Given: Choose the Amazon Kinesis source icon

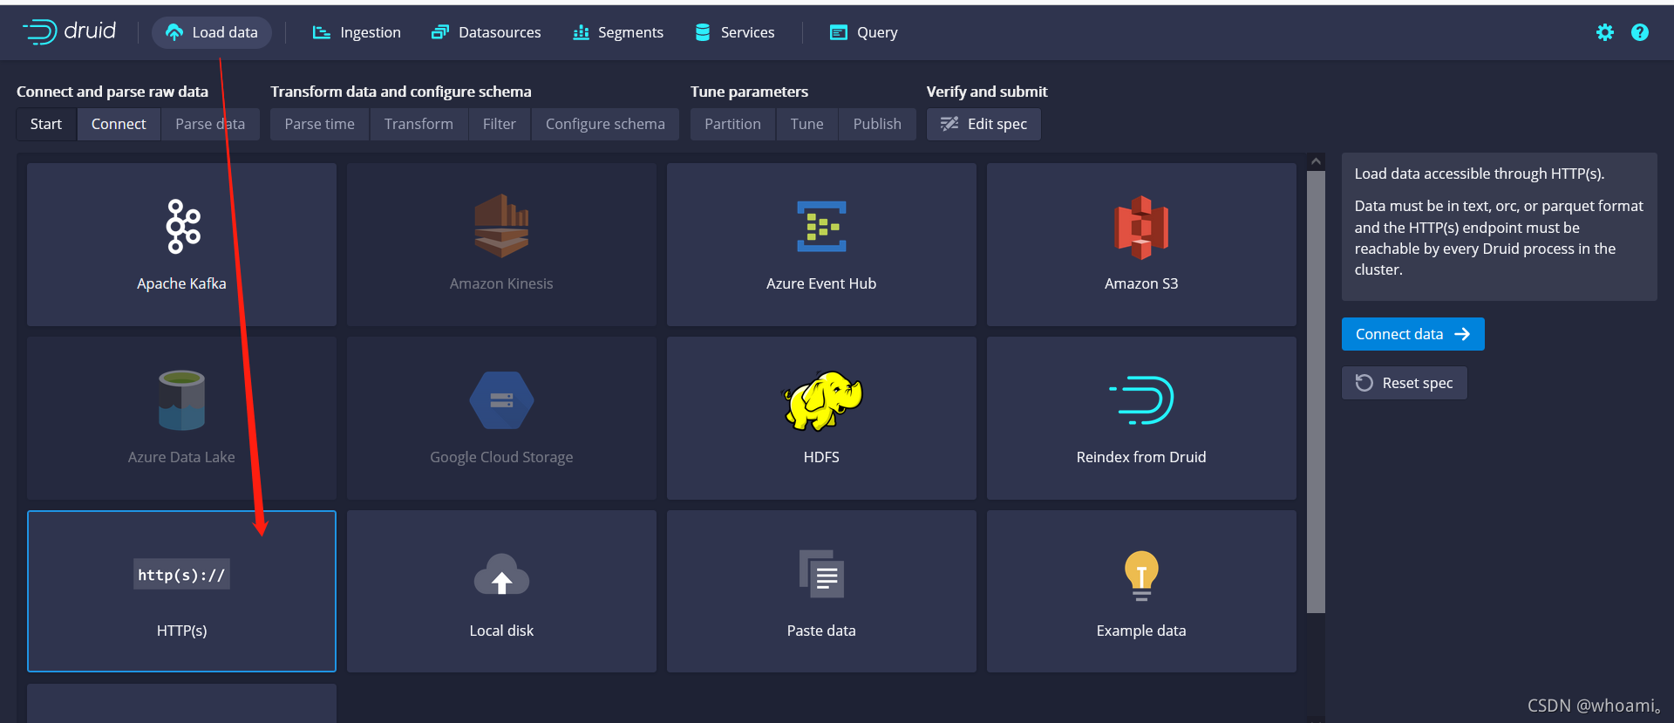Looking at the screenshot, I should tap(501, 226).
